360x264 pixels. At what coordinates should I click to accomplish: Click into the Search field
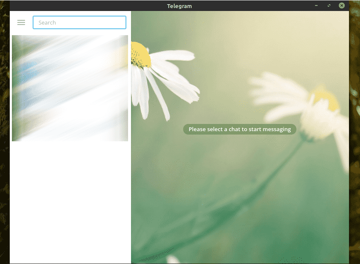coord(79,22)
